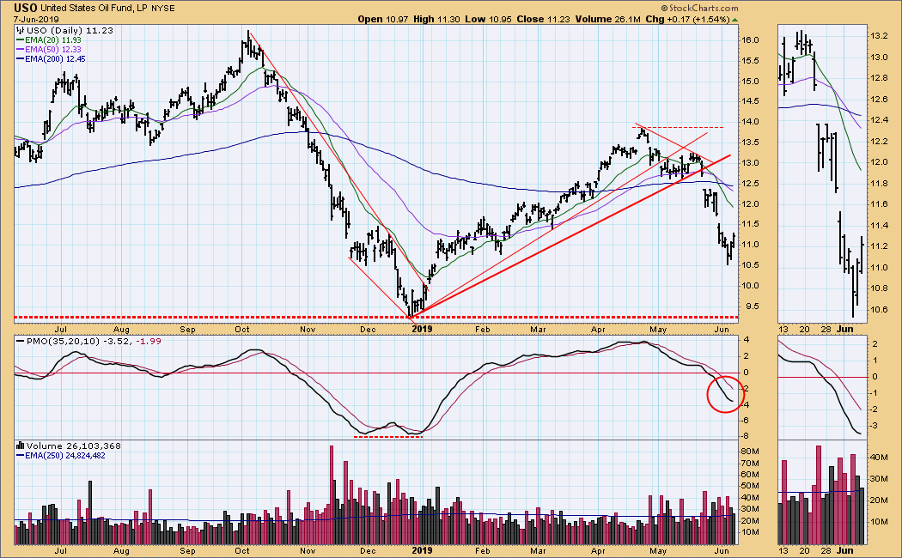Click the 60M volume axis label
The image size is (902, 558).
pyautogui.click(x=751, y=475)
